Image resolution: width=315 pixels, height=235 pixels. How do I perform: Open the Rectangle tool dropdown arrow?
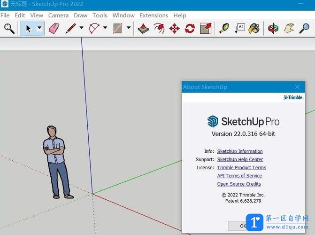[129, 28]
